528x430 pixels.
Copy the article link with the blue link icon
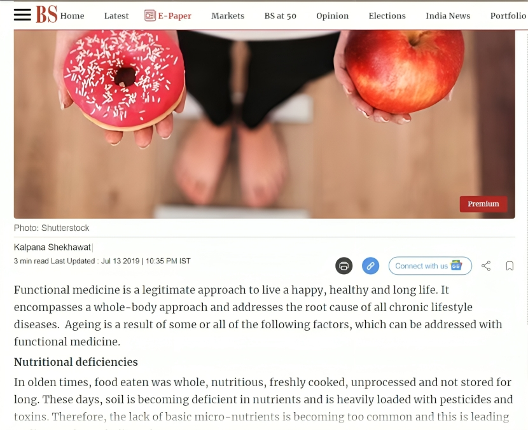tap(370, 266)
